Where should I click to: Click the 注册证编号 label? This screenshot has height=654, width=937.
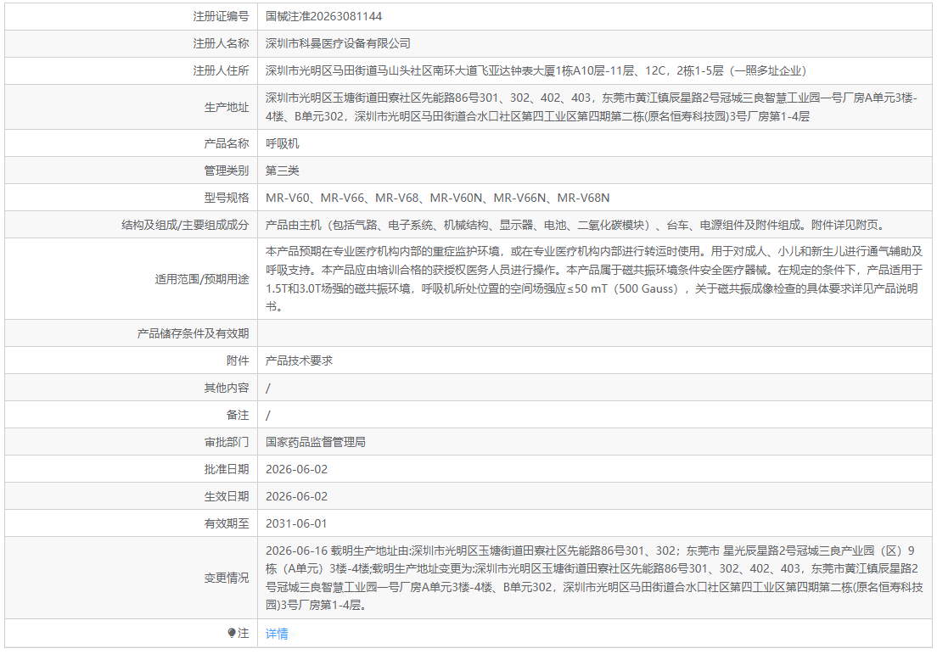(221, 16)
